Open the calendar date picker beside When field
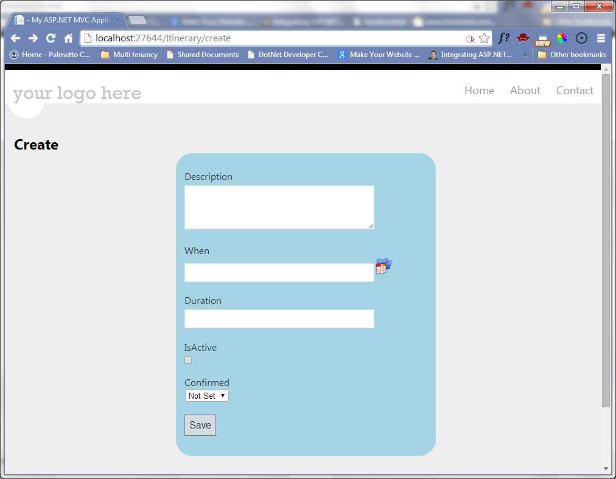This screenshot has height=479, width=616. click(383, 266)
